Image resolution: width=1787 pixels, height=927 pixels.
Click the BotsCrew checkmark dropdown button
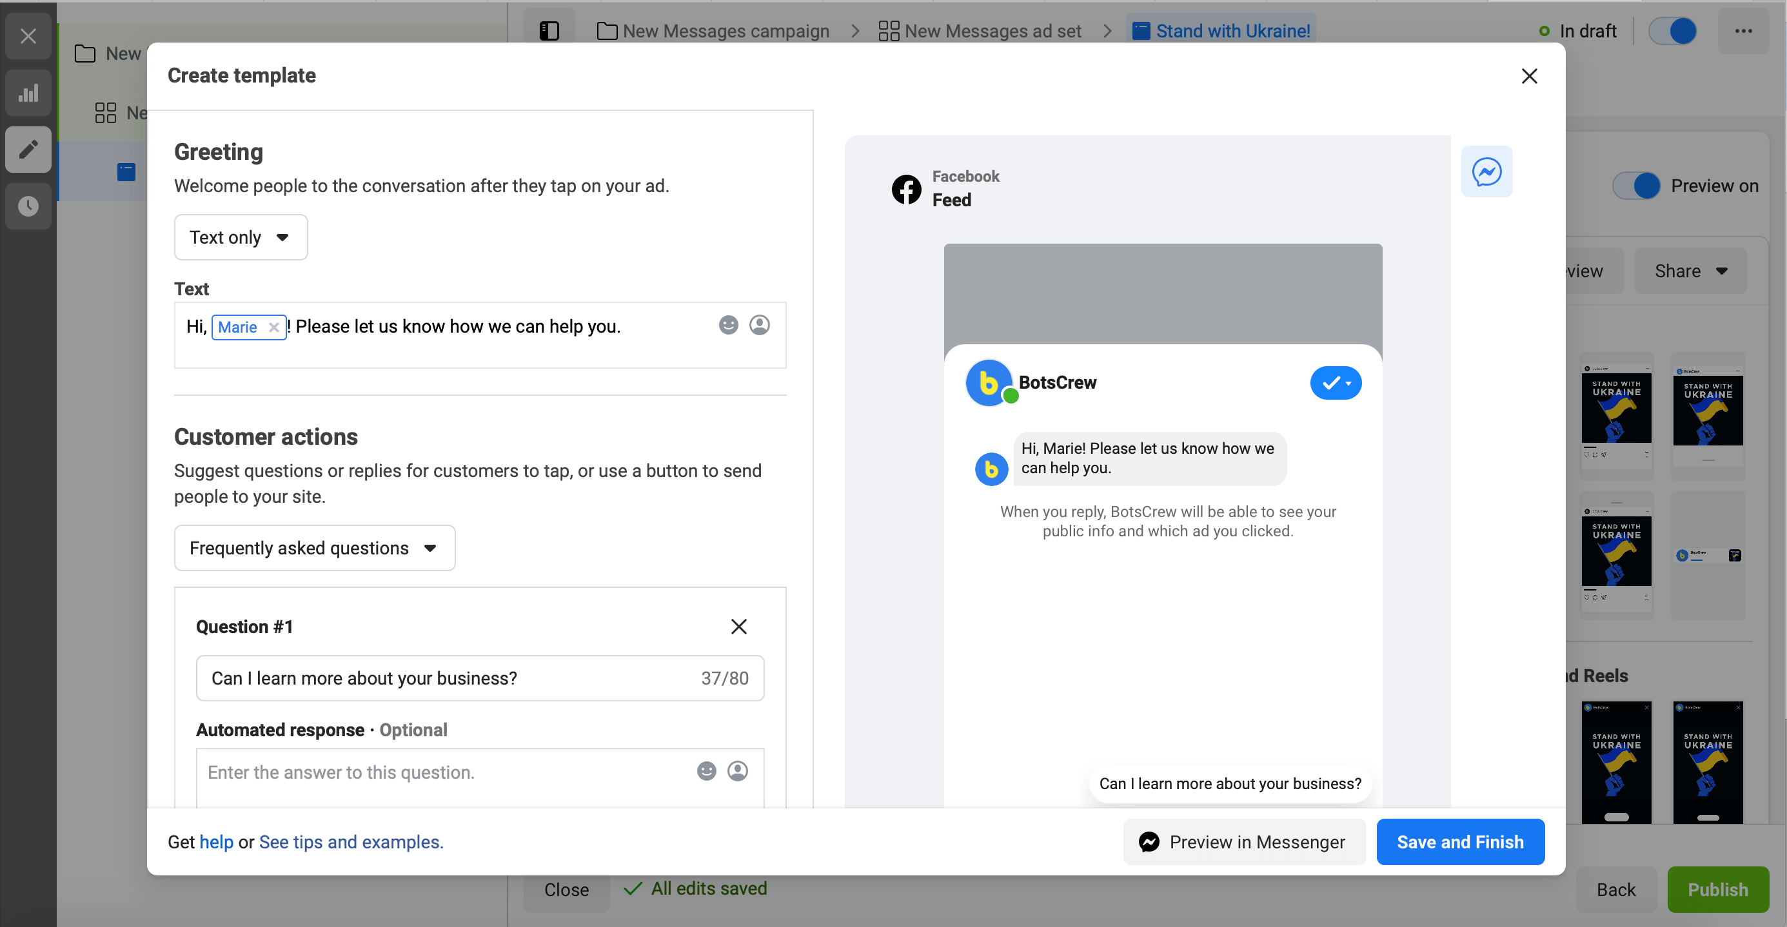(x=1335, y=383)
